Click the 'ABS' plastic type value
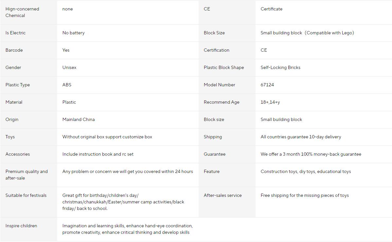This screenshot has height=242, width=392. 67,85
